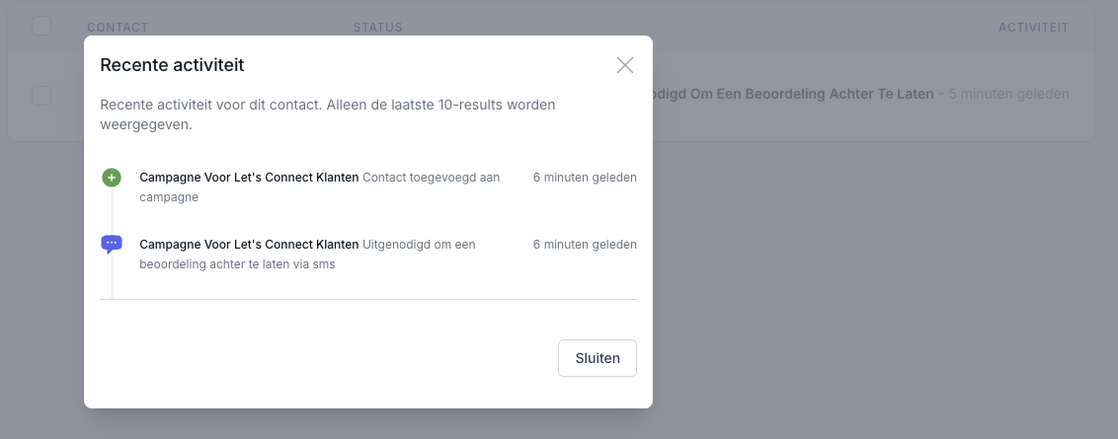Click the purple SMS chat bubble icon

[112, 245]
